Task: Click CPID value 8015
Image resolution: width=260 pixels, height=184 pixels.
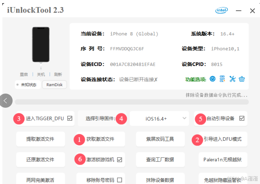Action: [217, 64]
